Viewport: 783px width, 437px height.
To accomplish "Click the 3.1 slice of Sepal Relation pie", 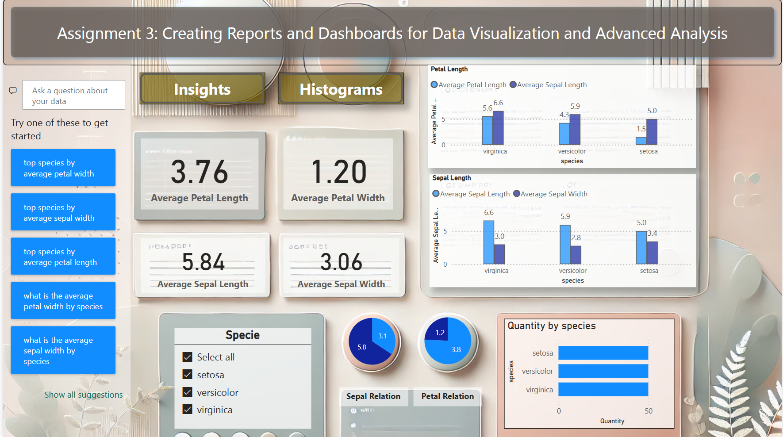I will coord(384,336).
